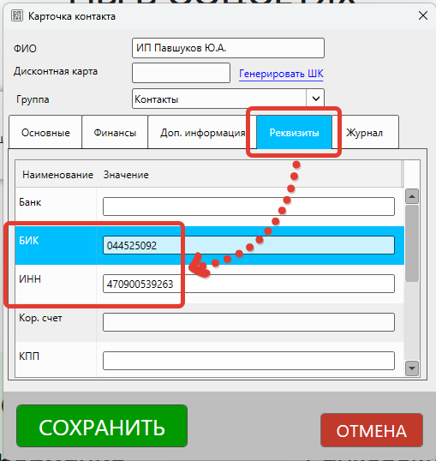Open the Финансы tab
Screen dimensions: 436x461
(115, 133)
